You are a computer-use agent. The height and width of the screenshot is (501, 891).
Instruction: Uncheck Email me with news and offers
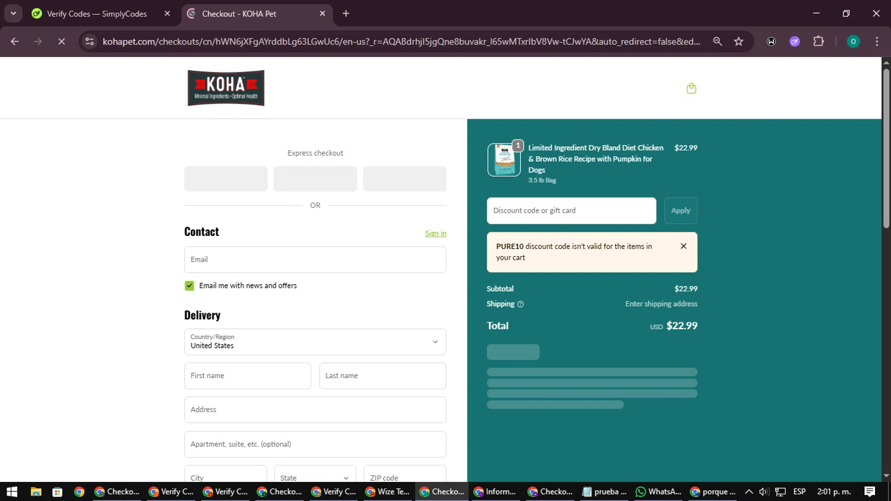tap(189, 286)
